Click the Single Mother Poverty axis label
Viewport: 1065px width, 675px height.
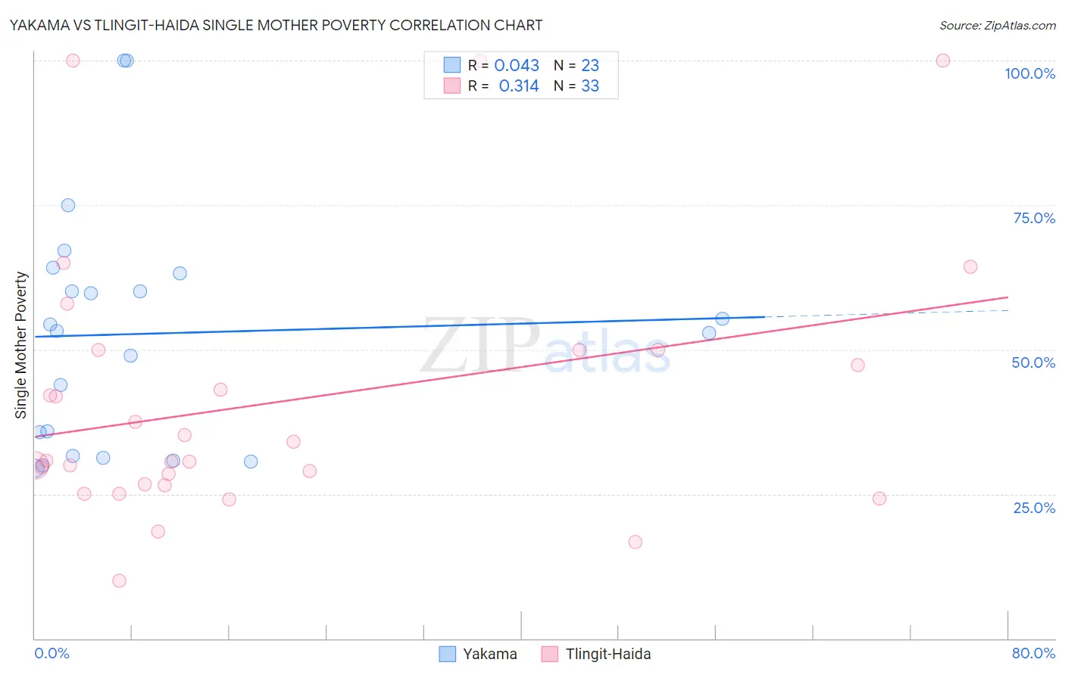(x=21, y=345)
